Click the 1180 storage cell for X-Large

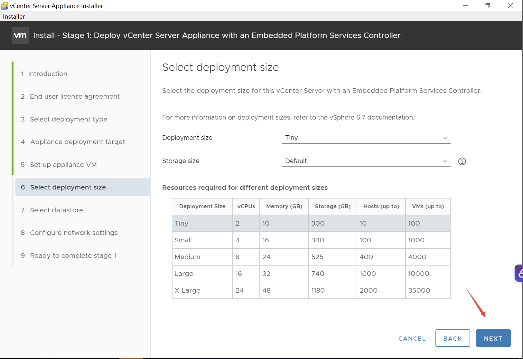click(x=333, y=290)
